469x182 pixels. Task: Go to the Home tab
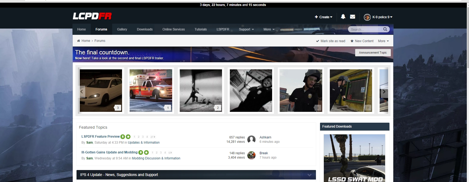pos(81,29)
